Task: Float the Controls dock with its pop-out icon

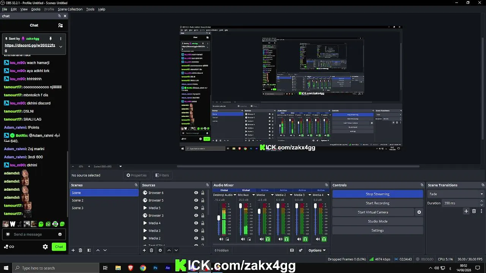Action: click(x=422, y=185)
